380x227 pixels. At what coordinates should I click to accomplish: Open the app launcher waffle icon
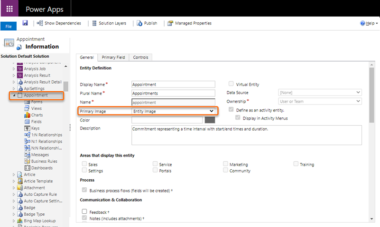click(x=9, y=9)
